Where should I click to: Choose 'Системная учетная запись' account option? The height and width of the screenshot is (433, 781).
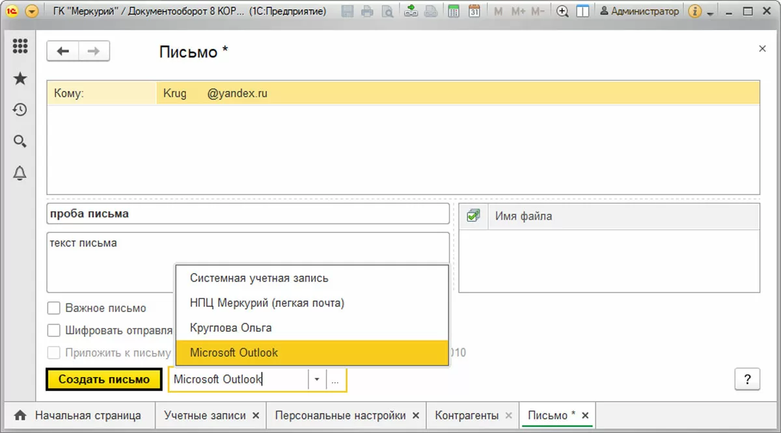tap(259, 278)
